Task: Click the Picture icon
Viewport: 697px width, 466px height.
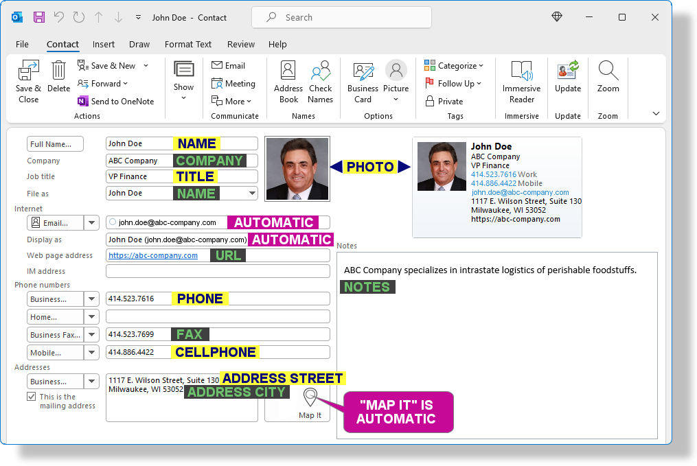Action: point(396,75)
